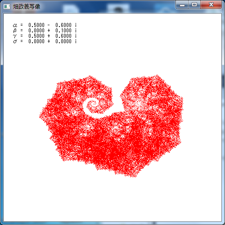
Task: Maximize the 畑政義写像 window
Action: tap(194, 5)
